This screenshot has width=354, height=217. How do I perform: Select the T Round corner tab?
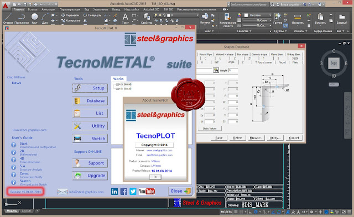pos(263,62)
